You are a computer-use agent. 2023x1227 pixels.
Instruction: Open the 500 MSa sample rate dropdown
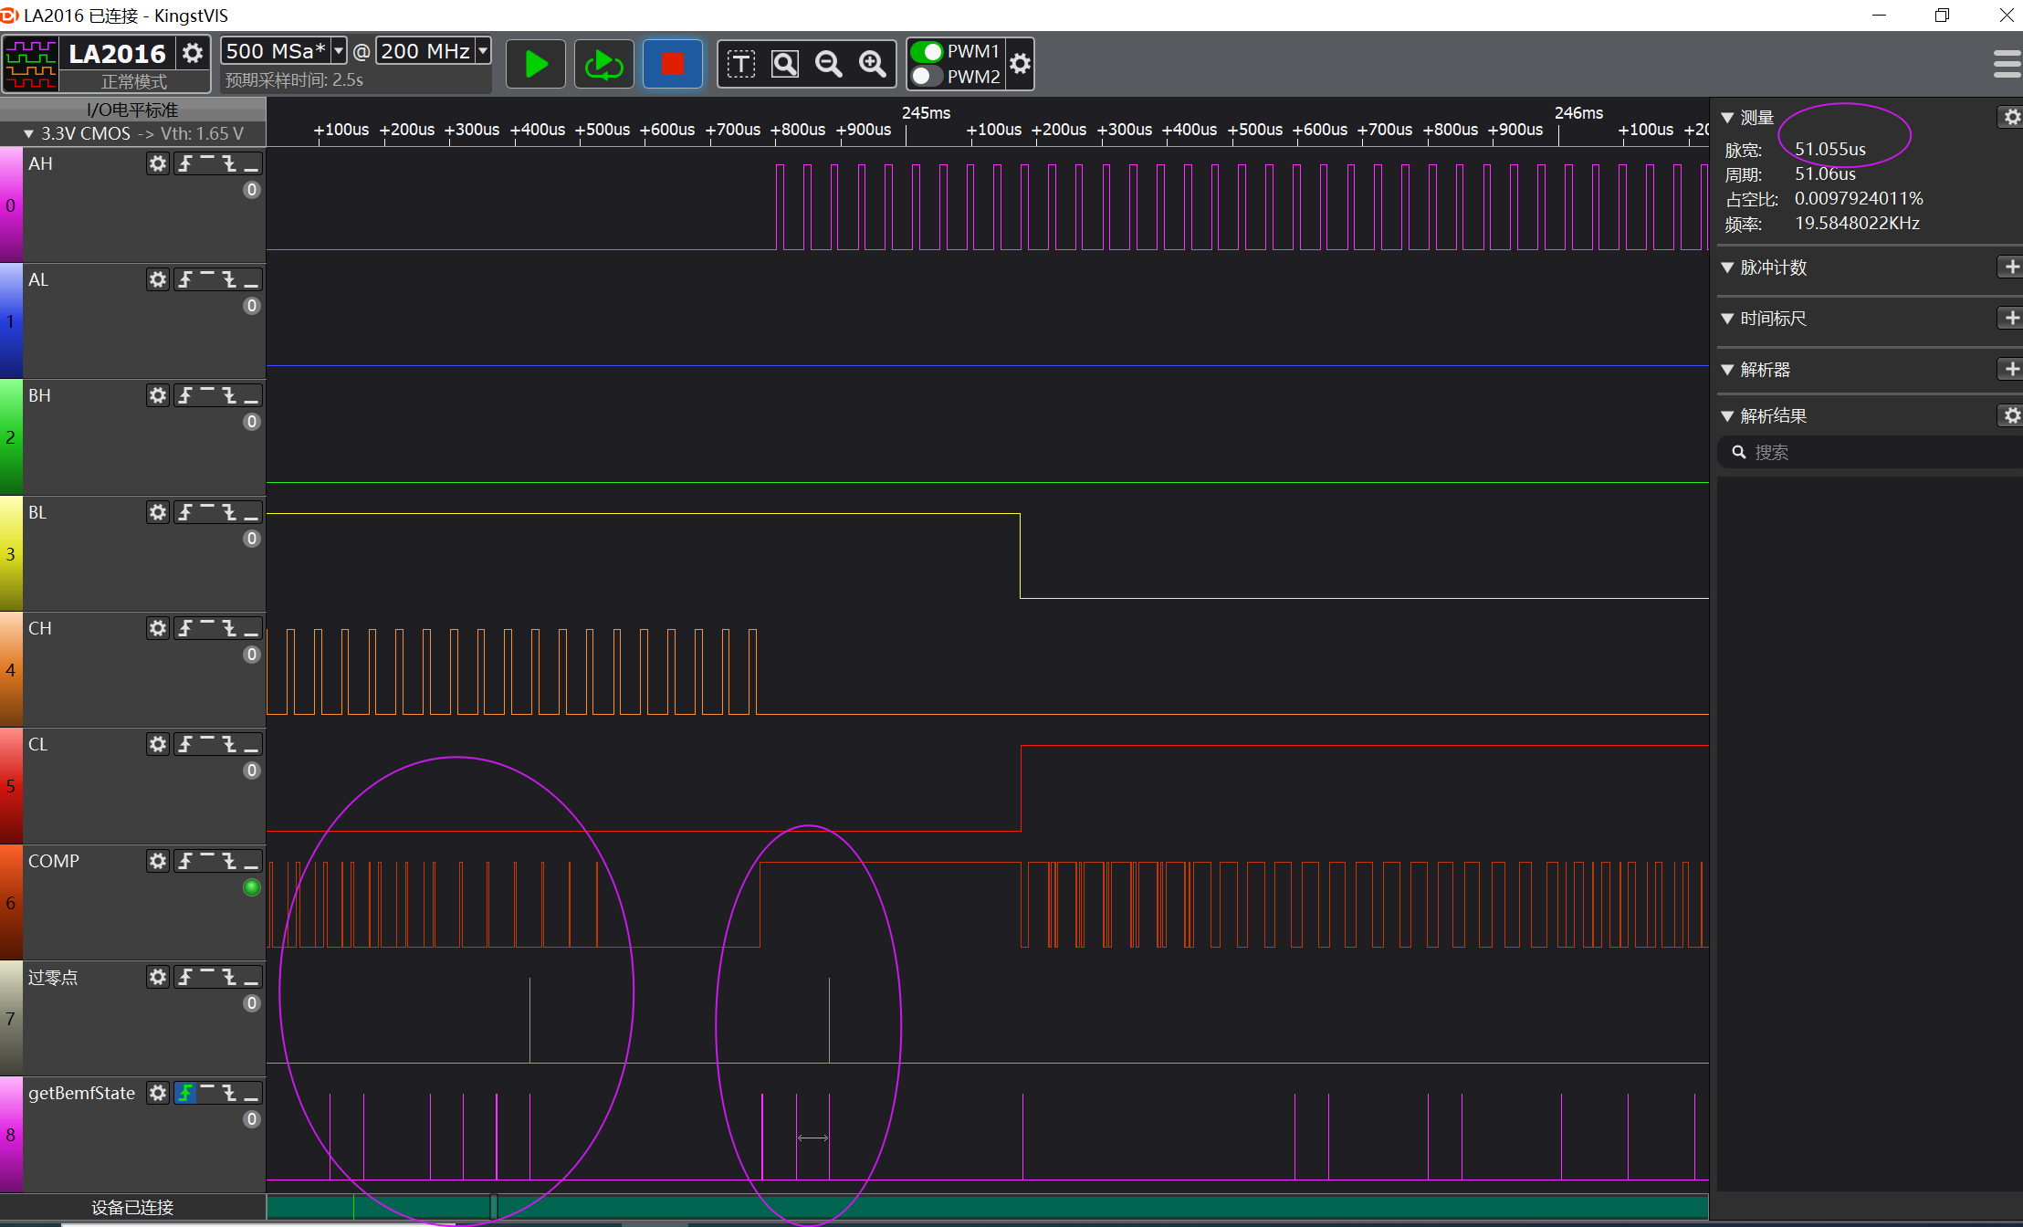coord(339,51)
